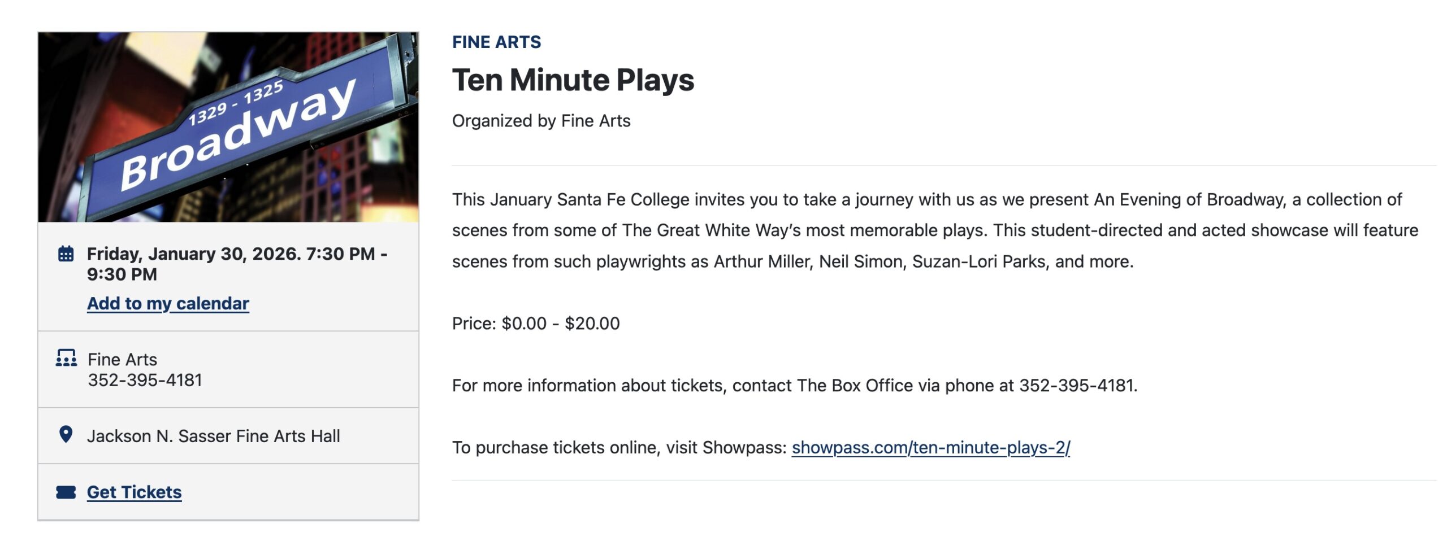Click the ticket icon
Image resolution: width=1447 pixels, height=537 pixels.
66,492
